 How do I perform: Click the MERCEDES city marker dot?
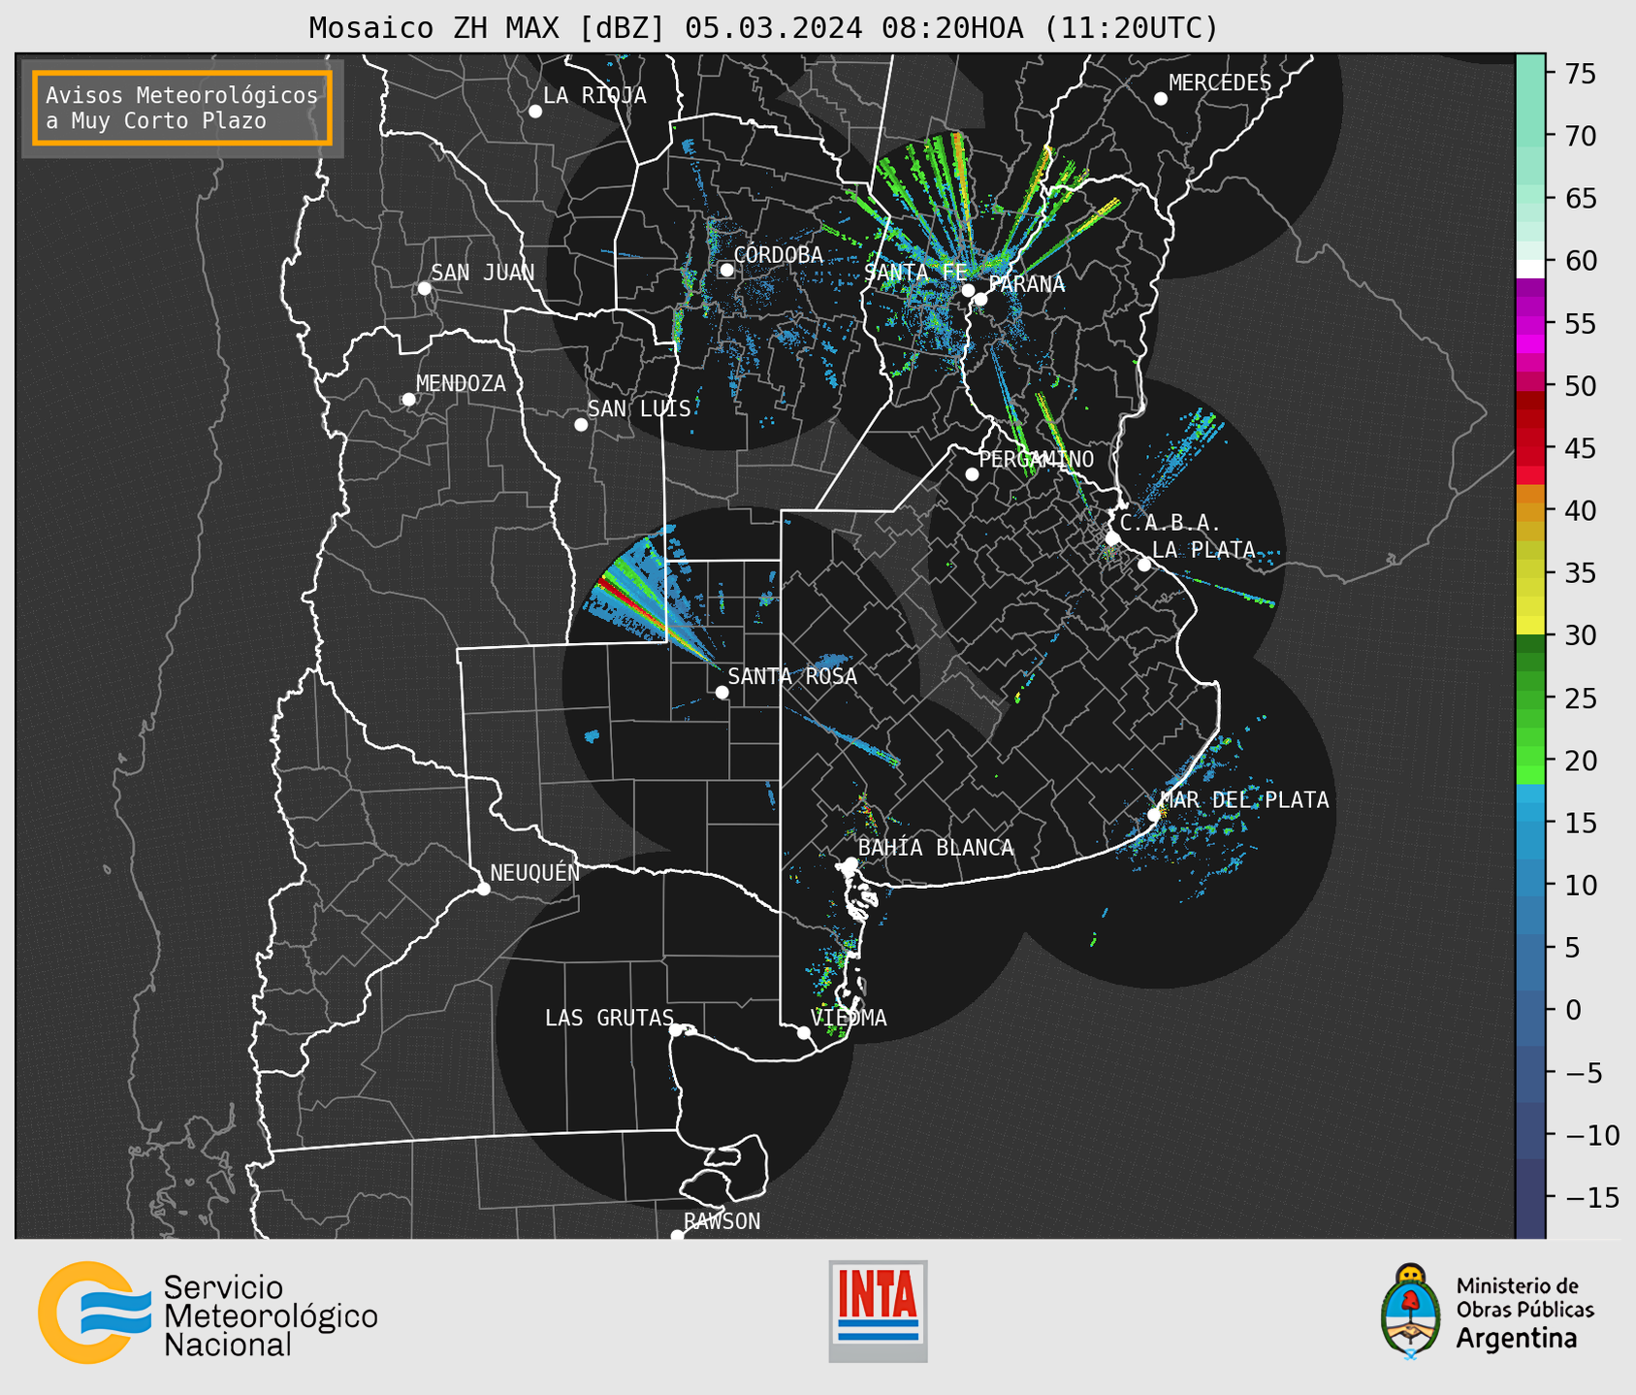pos(1160,99)
